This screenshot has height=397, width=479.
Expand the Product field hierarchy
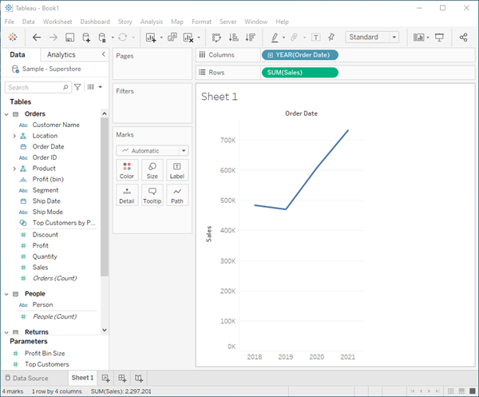point(14,169)
